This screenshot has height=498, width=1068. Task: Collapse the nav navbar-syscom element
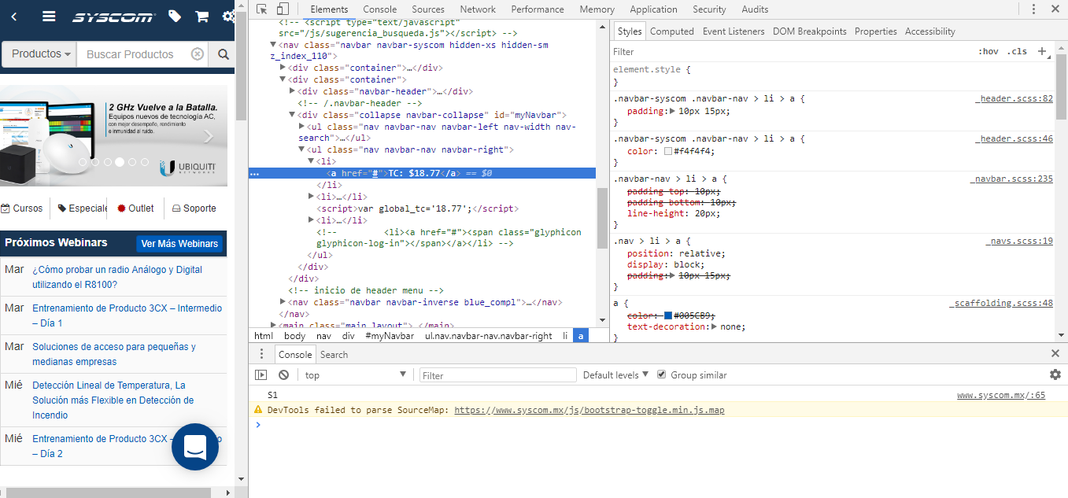(273, 46)
